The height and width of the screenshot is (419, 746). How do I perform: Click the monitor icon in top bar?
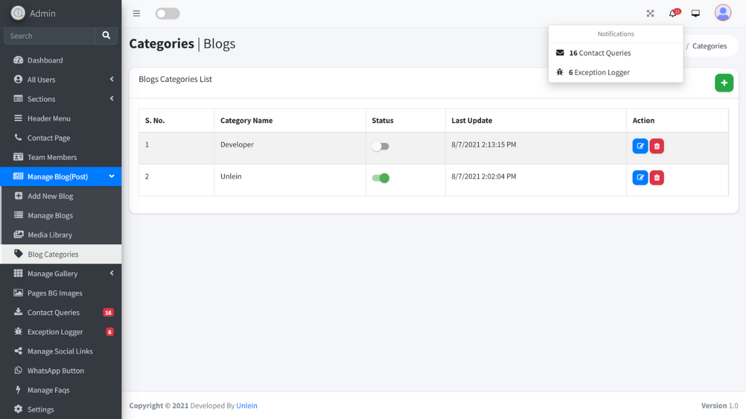tap(695, 13)
